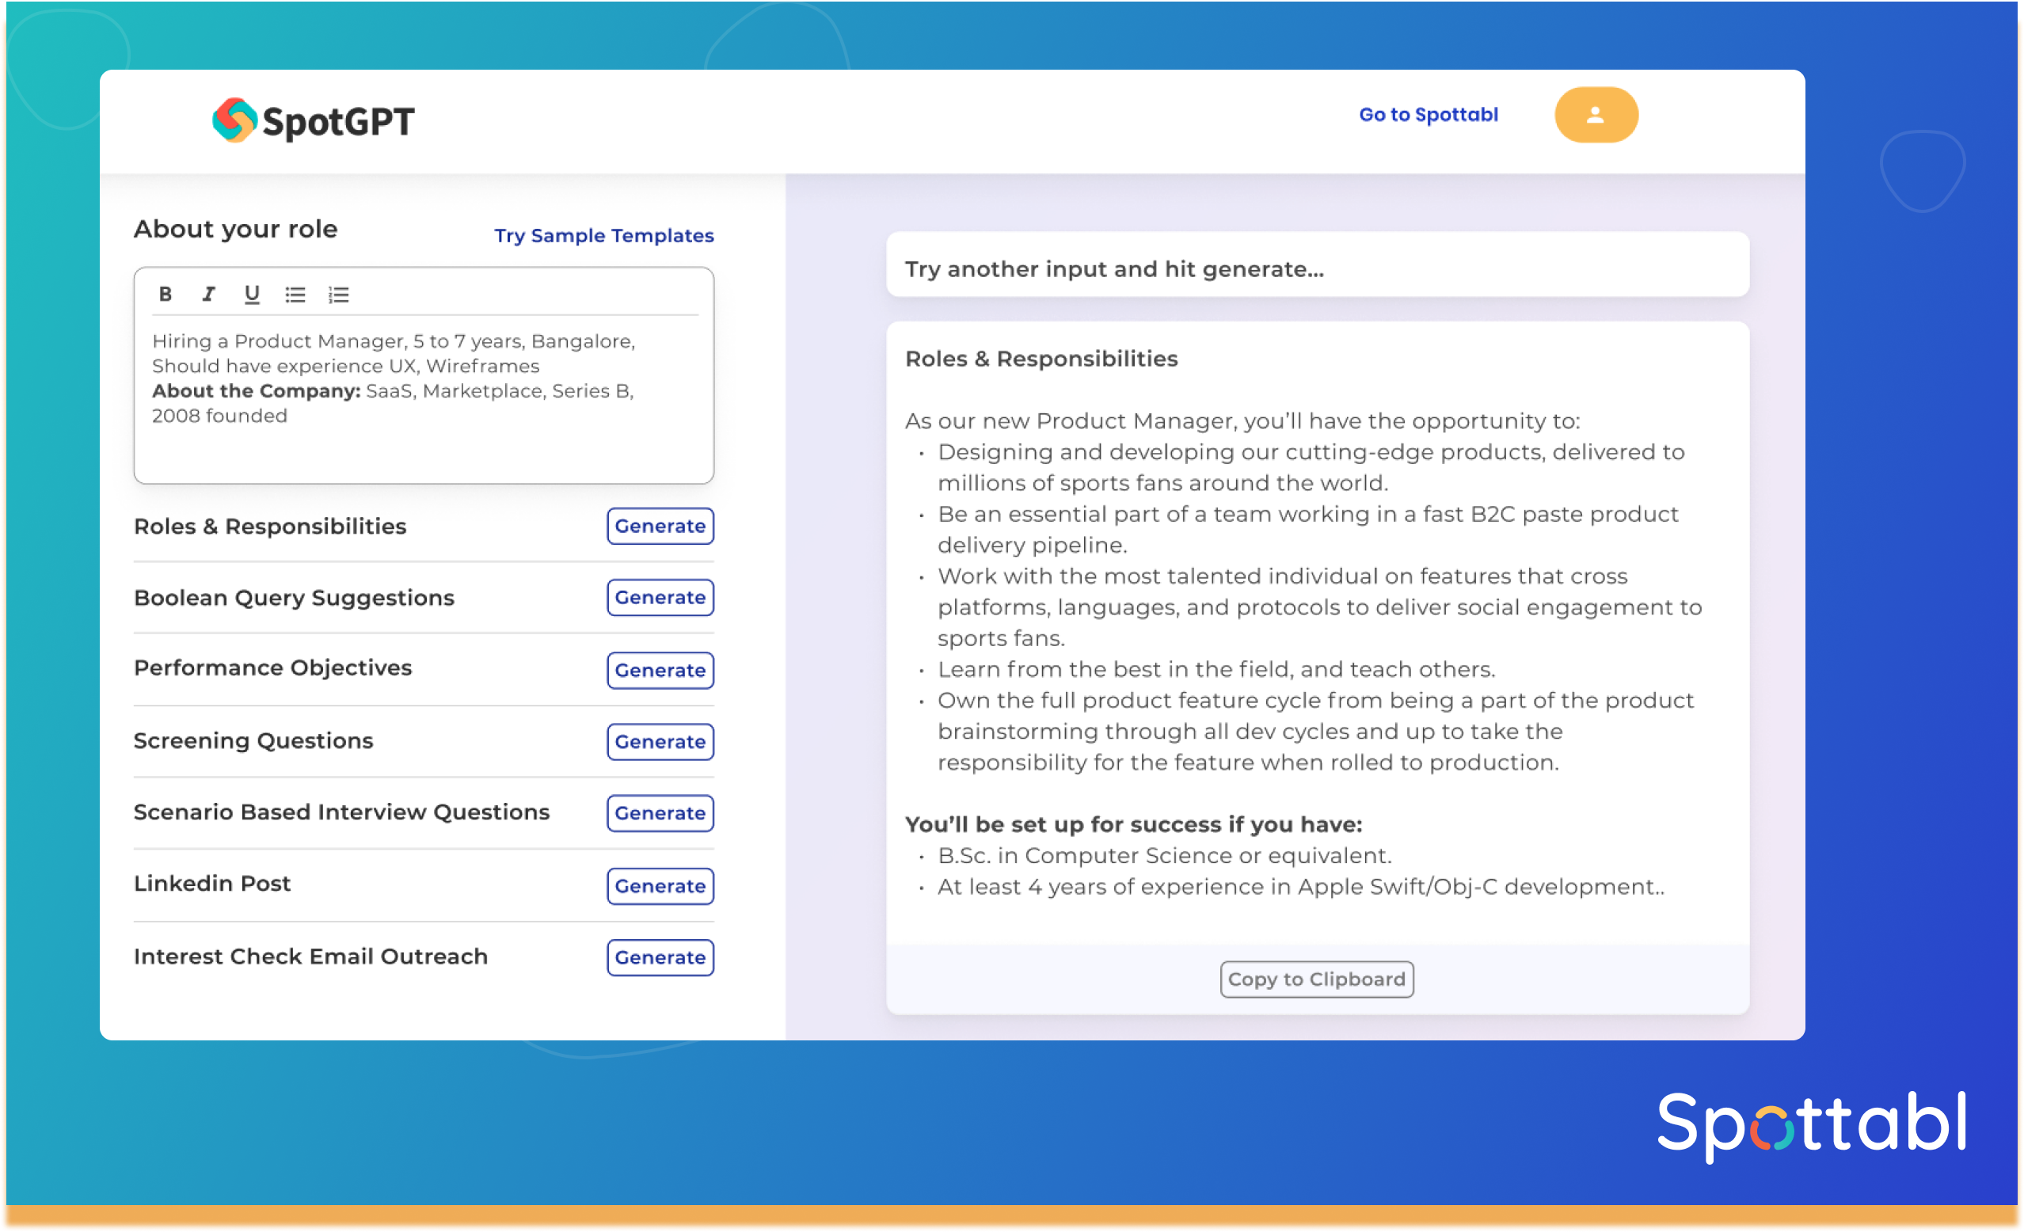Click 'About the Company:' bold text
Screen dimensions: 2024x1232
point(257,391)
